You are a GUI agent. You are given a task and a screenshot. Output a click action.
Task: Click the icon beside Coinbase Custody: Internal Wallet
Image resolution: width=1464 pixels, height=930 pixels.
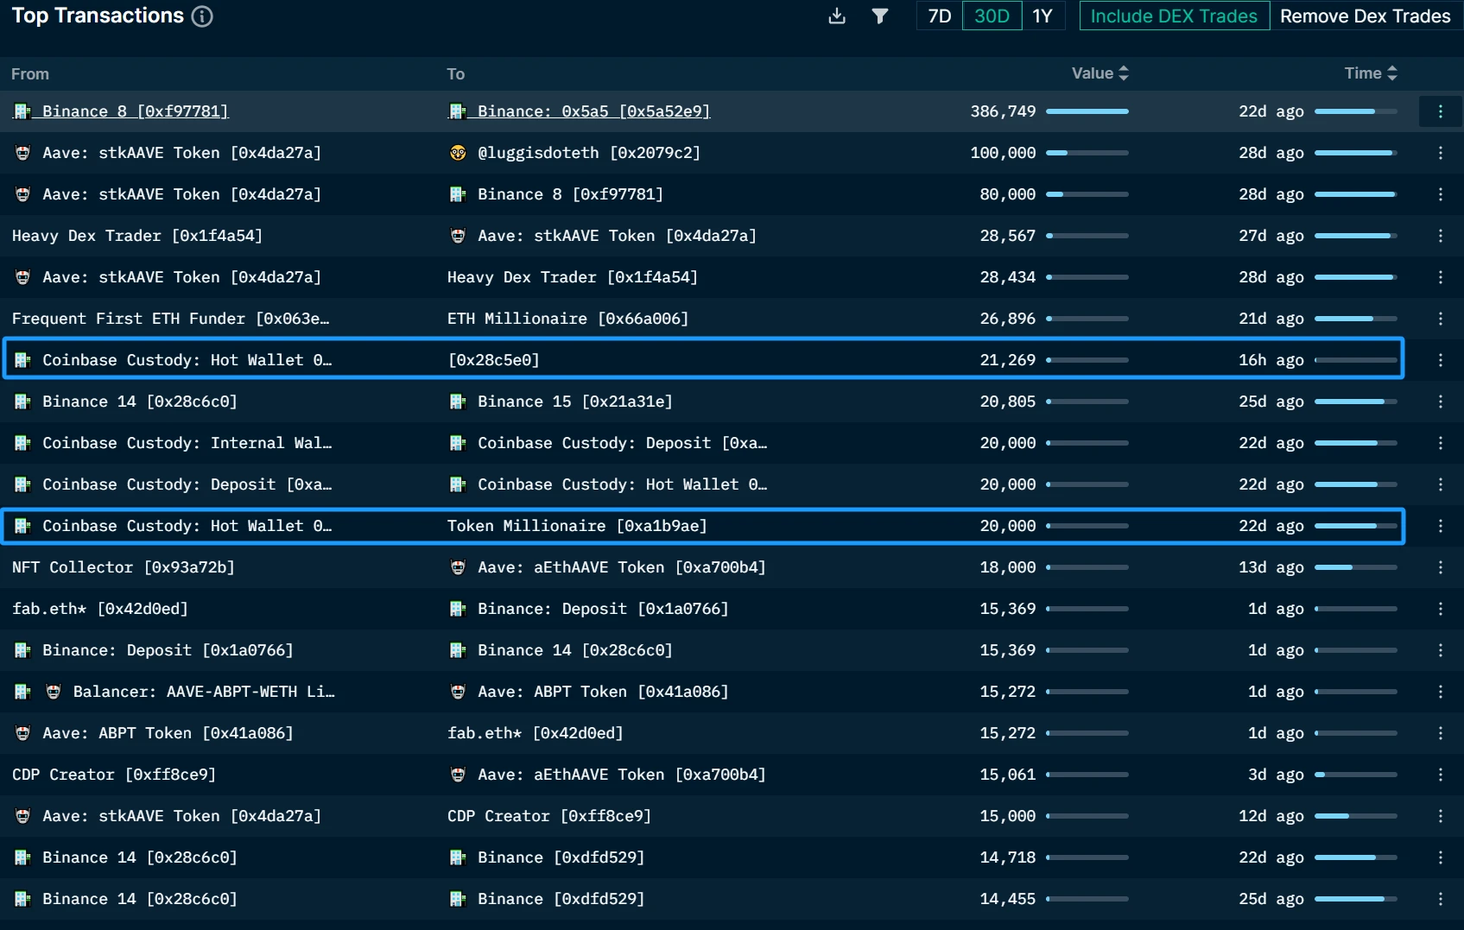pyautogui.click(x=22, y=443)
